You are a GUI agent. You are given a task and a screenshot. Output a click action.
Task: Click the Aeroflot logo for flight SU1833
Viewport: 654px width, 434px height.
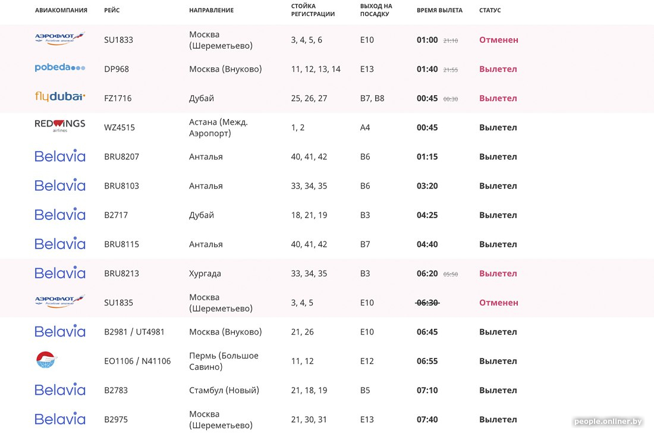59,39
